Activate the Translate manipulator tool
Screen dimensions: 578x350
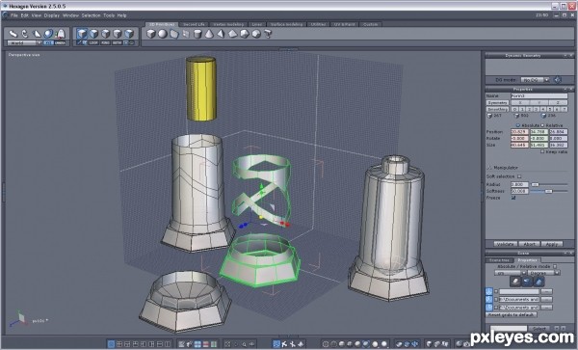point(13,34)
